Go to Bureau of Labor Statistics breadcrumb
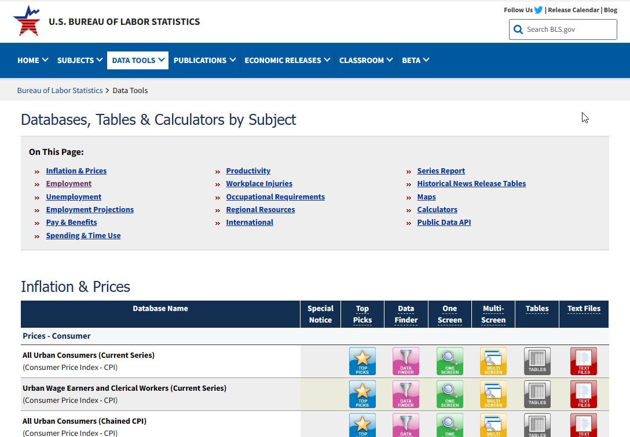This screenshot has width=630, height=437. (60, 91)
